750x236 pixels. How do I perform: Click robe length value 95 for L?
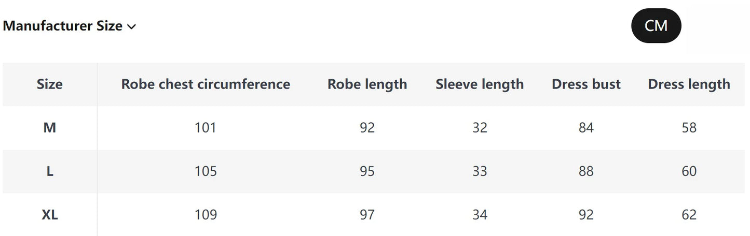click(x=367, y=171)
